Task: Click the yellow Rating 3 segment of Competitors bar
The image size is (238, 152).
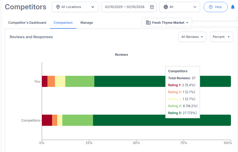Action: tap(60, 120)
